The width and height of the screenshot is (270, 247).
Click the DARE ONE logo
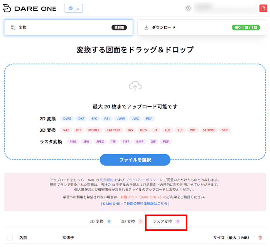pyautogui.click(x=30, y=8)
